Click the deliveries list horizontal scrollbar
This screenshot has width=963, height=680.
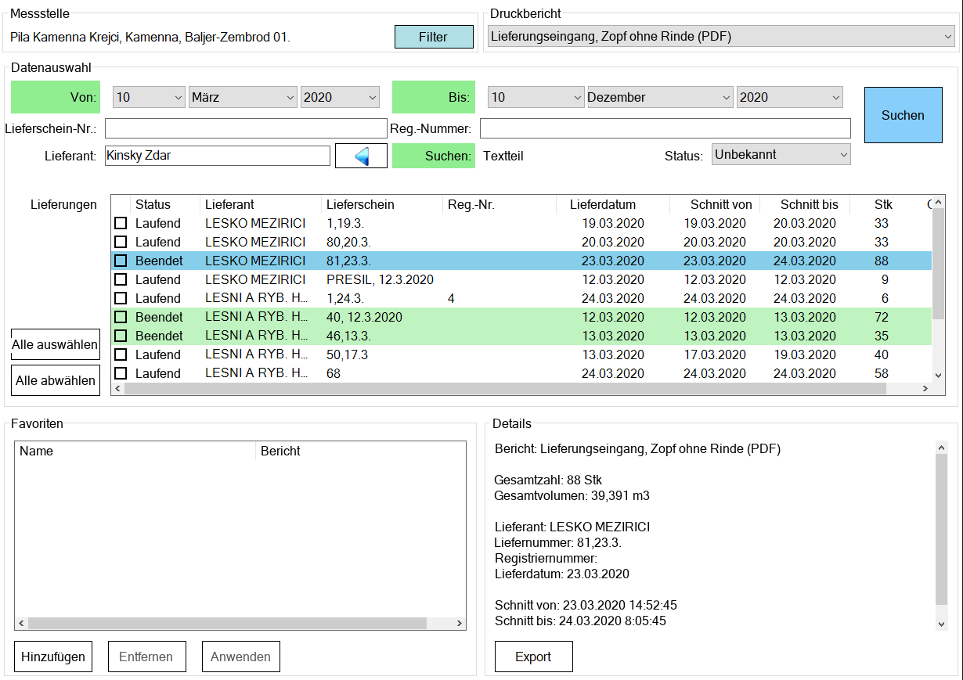521,389
